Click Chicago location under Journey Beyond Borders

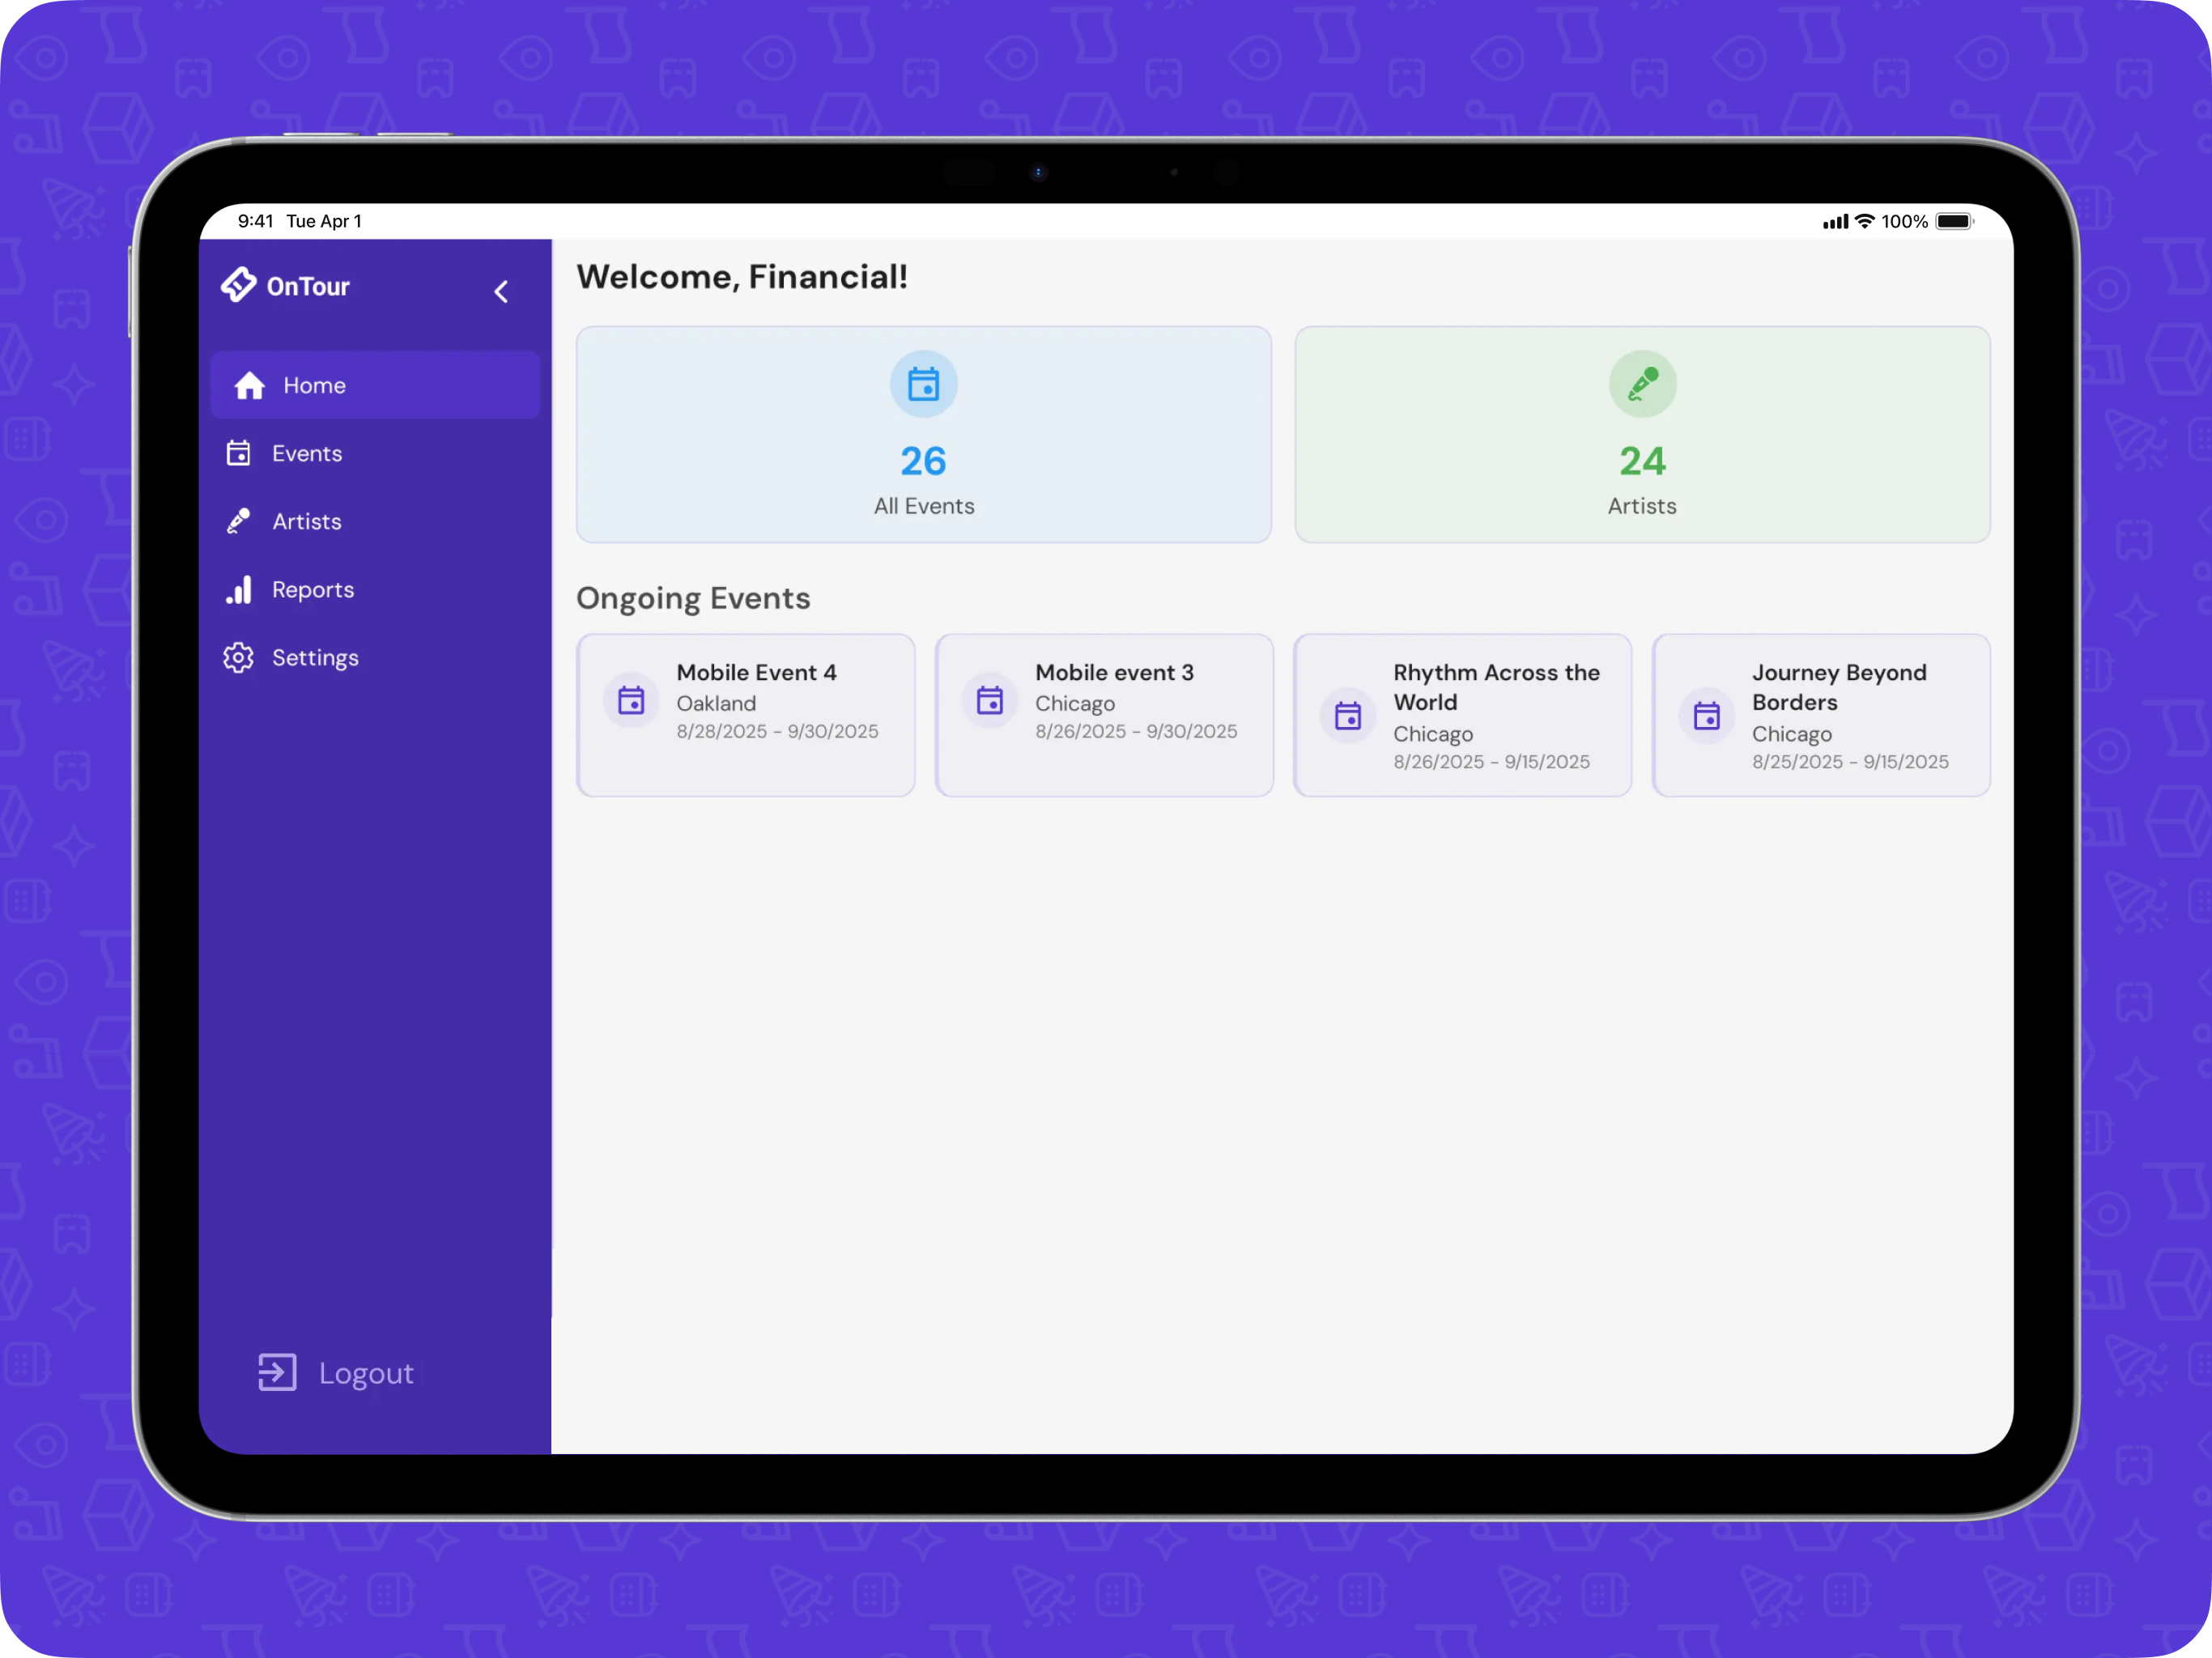coord(1792,734)
